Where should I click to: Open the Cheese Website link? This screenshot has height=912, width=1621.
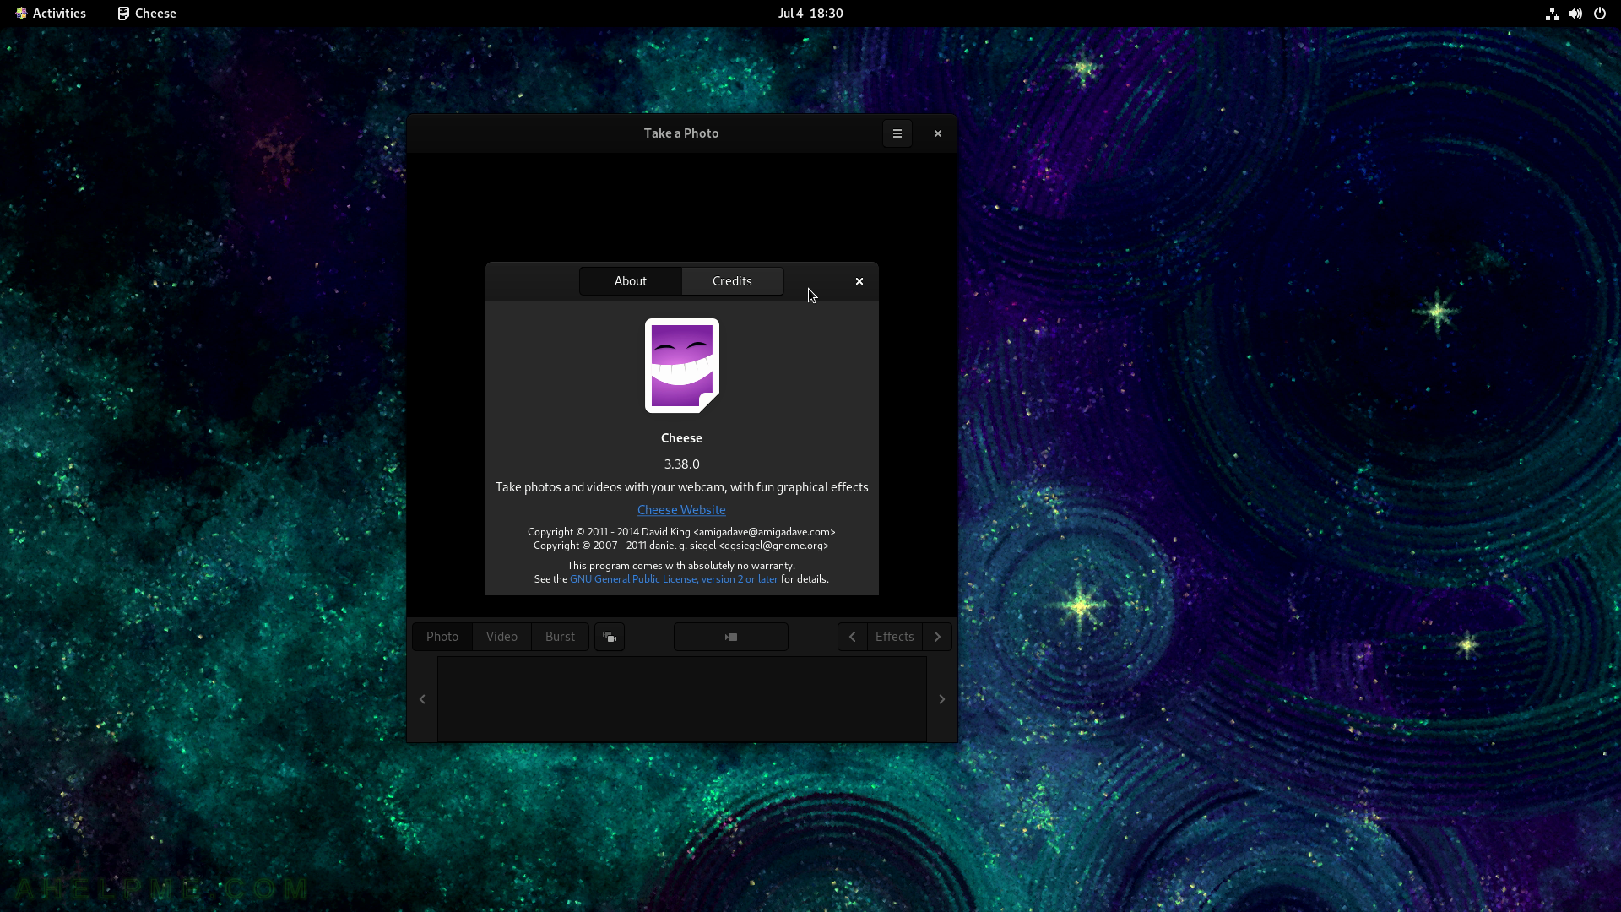(681, 510)
